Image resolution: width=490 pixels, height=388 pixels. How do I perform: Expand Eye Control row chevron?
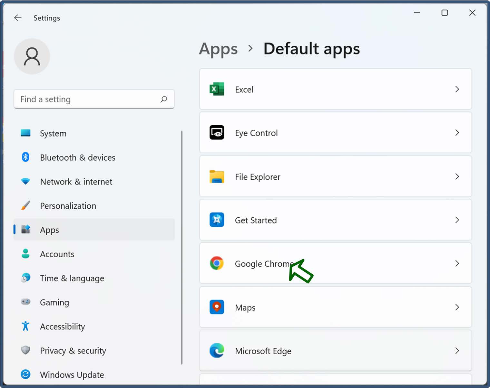[x=457, y=133]
